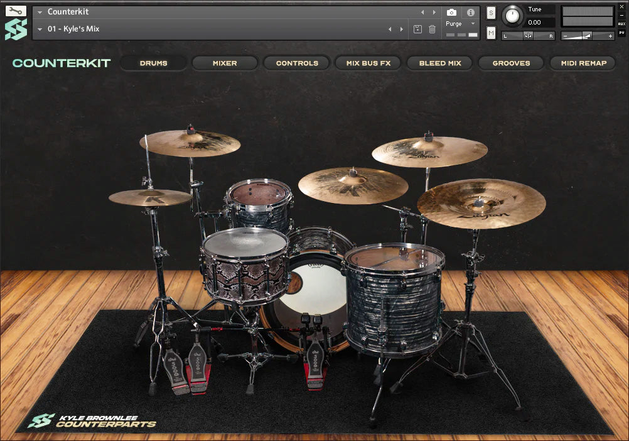Mute the Counterkit instrument

(491, 31)
